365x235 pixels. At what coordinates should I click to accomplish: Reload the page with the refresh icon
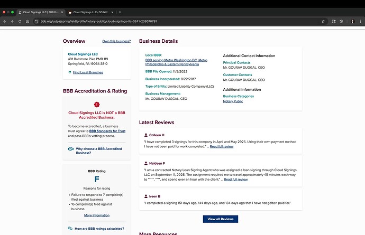(20, 21)
